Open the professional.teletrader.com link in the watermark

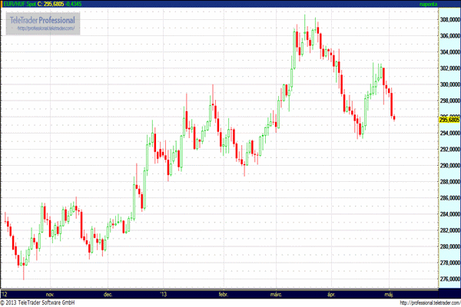coord(44,28)
